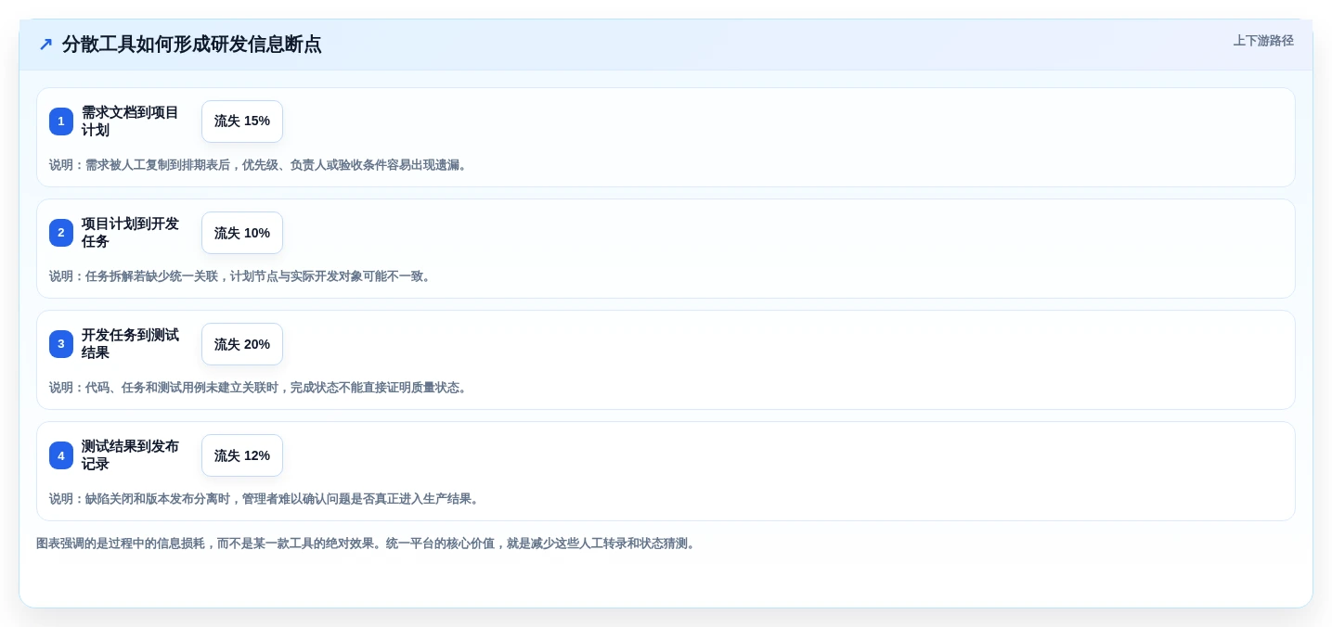1332x627 pixels.
Task: Click 测试结果到发布记录 heading
Action: click(130, 455)
